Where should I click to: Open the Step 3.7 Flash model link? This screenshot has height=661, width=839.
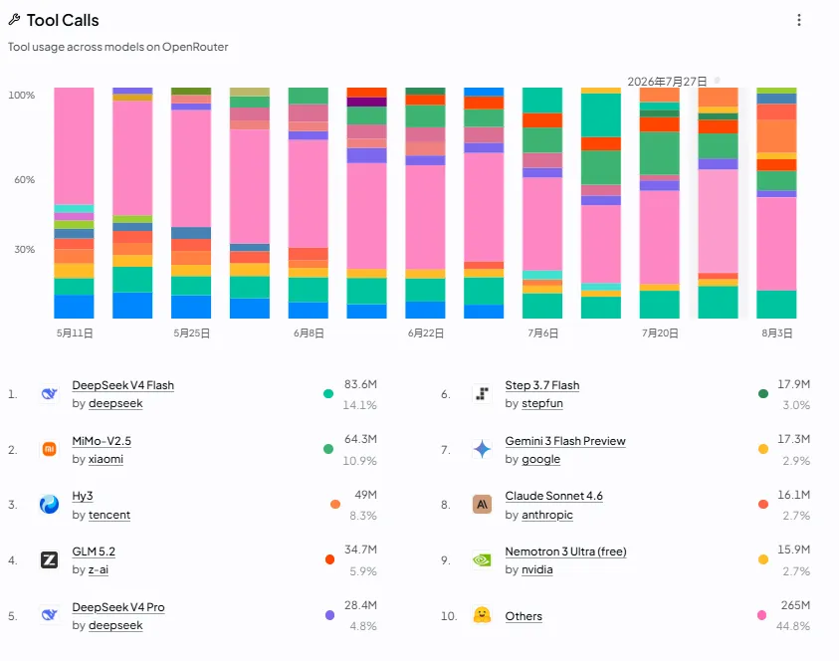tap(542, 385)
